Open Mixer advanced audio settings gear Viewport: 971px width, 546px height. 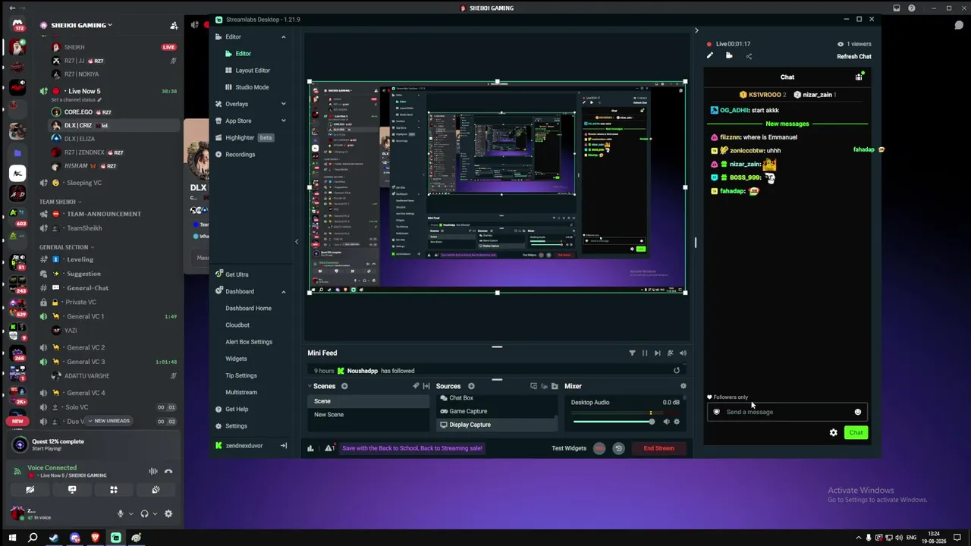(x=683, y=386)
